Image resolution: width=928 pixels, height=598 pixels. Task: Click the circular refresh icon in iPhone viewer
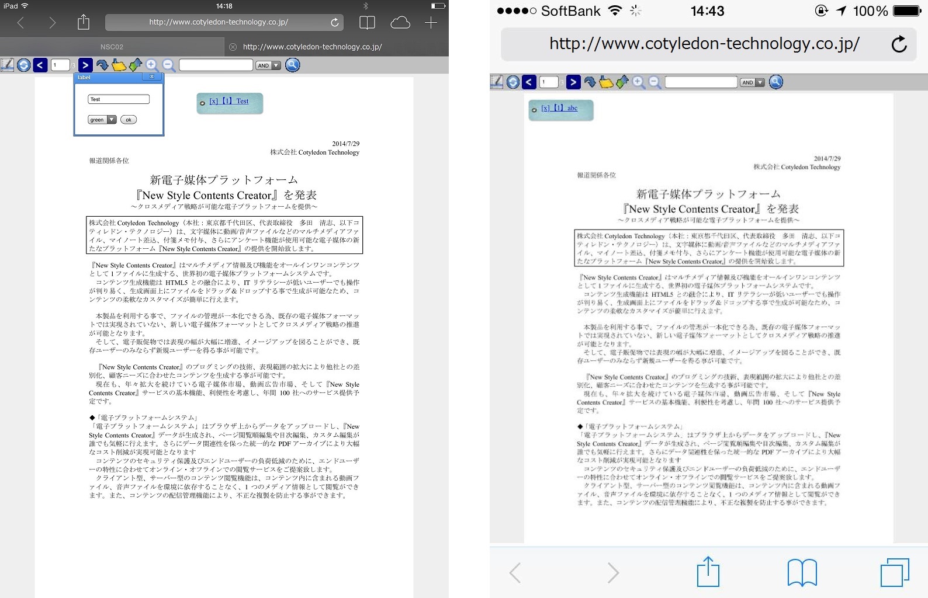point(513,82)
